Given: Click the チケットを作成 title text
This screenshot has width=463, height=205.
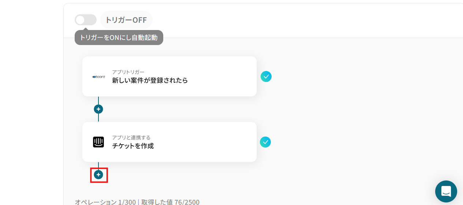Looking at the screenshot, I should [133, 146].
